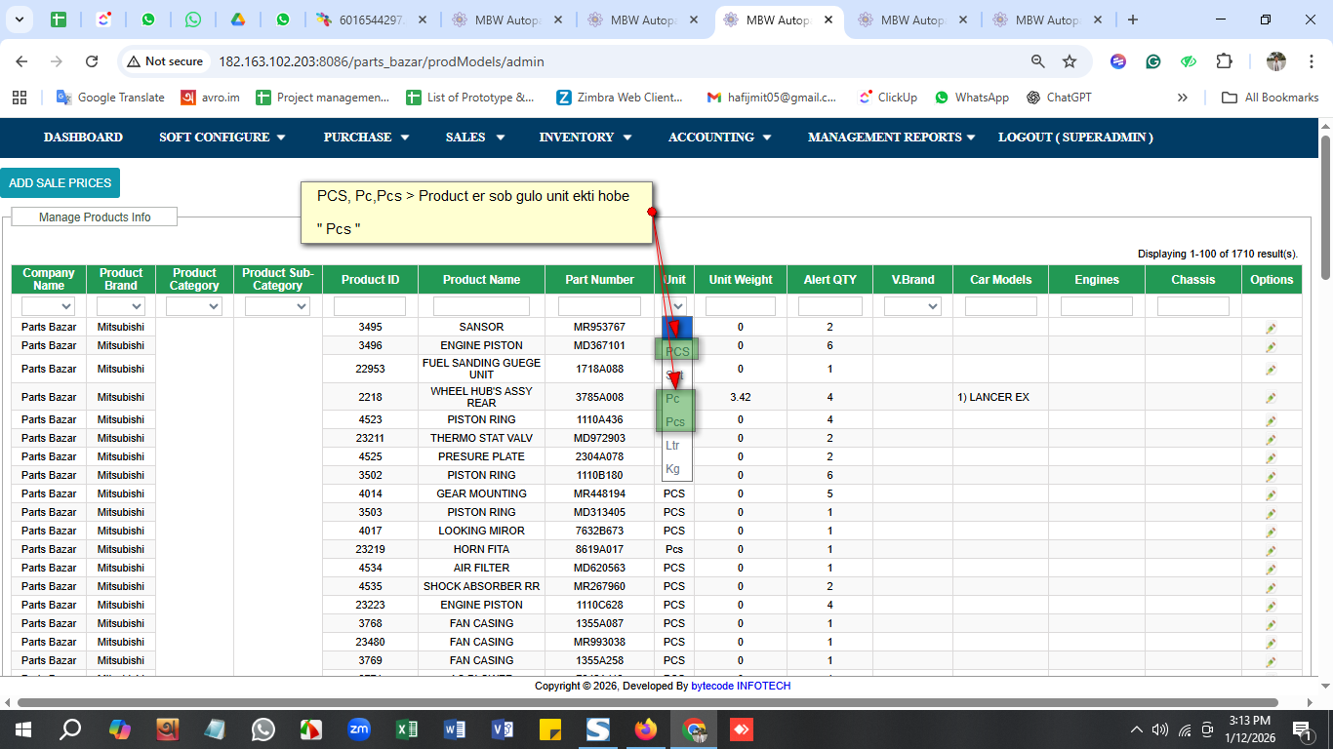This screenshot has width=1333, height=749.
Task: Click the Part Number filter field
Action: [x=599, y=306]
